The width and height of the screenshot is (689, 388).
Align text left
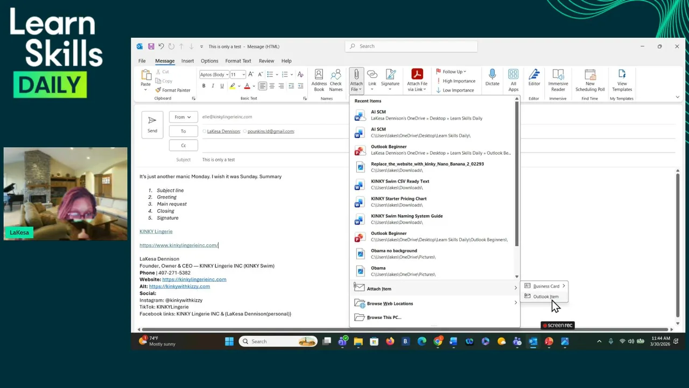(x=262, y=86)
